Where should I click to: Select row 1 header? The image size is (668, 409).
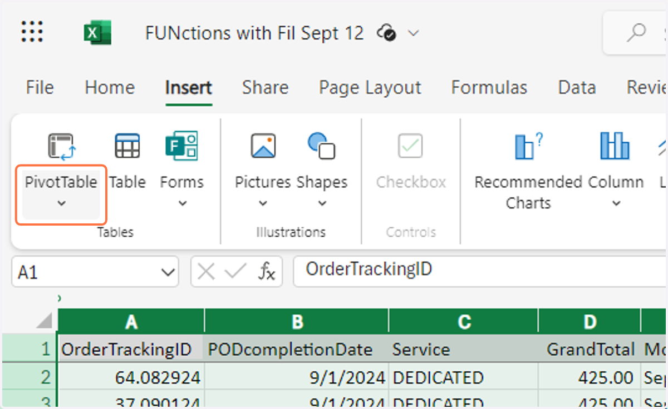click(x=29, y=349)
